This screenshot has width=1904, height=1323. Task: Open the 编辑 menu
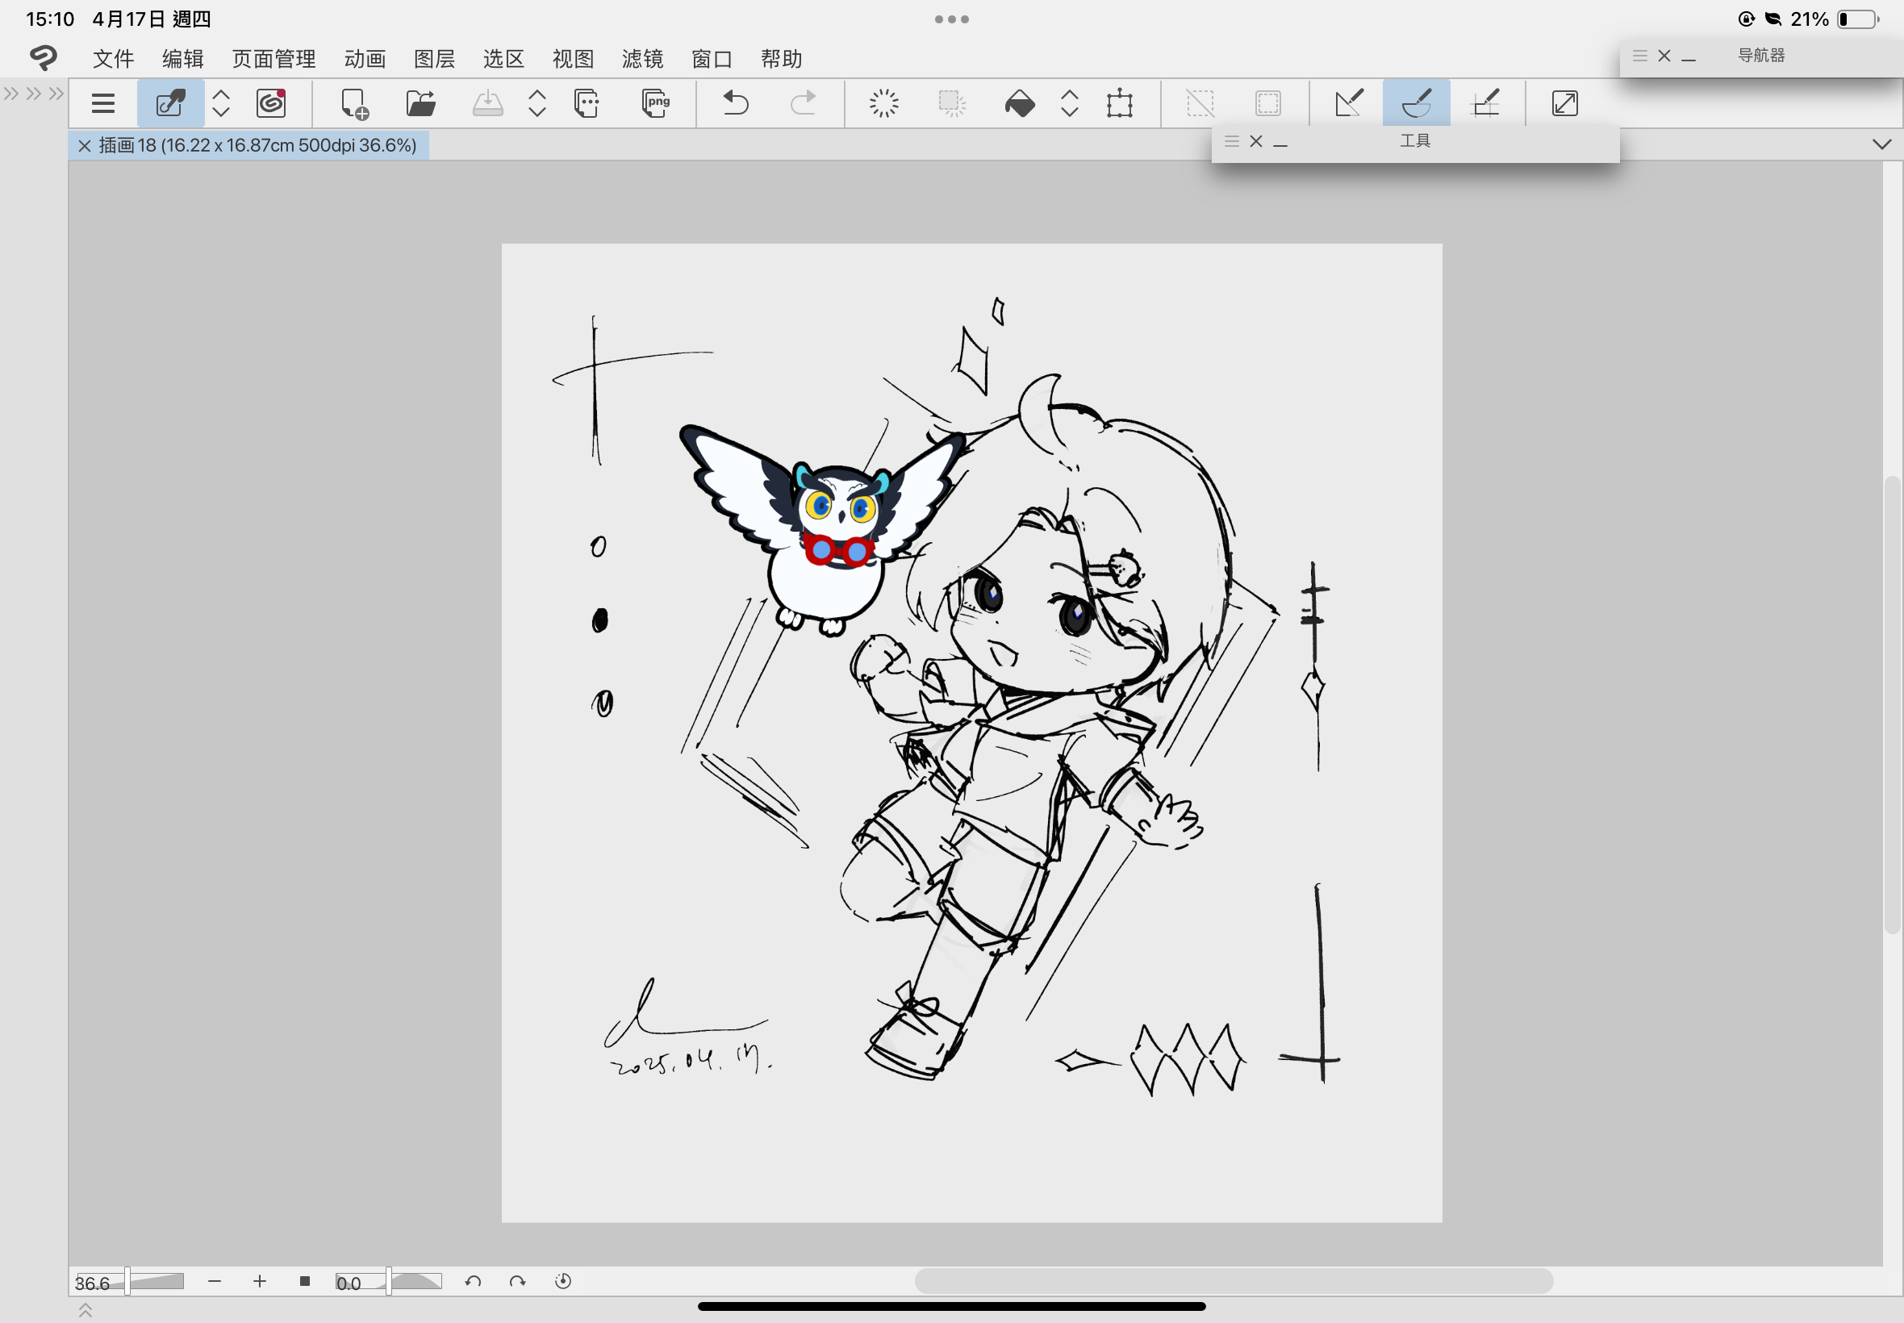coord(183,59)
